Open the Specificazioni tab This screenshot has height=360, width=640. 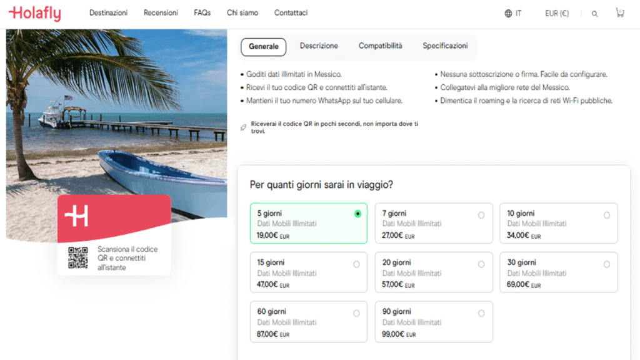[x=445, y=46]
